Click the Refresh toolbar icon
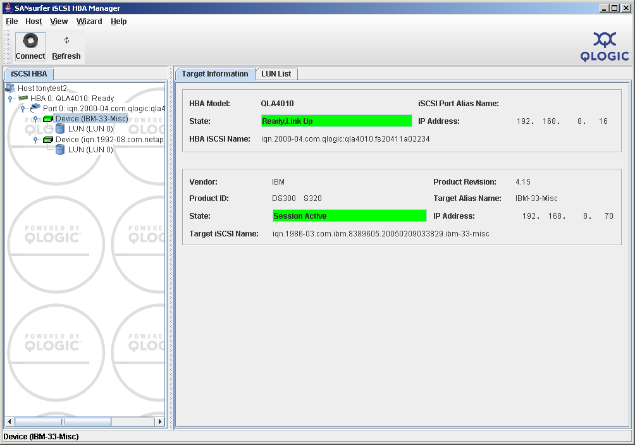 point(66,40)
